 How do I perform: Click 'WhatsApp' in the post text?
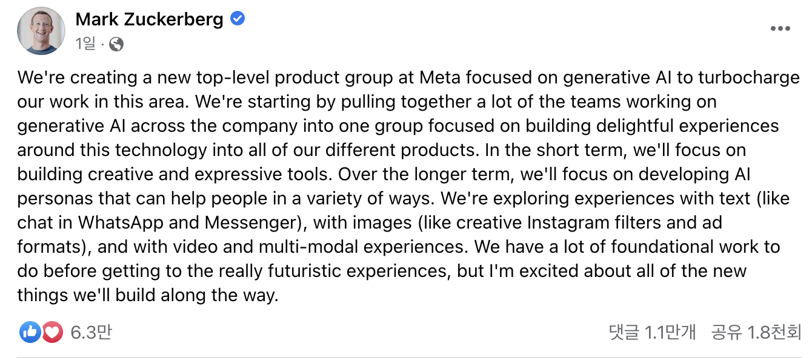[121, 223]
